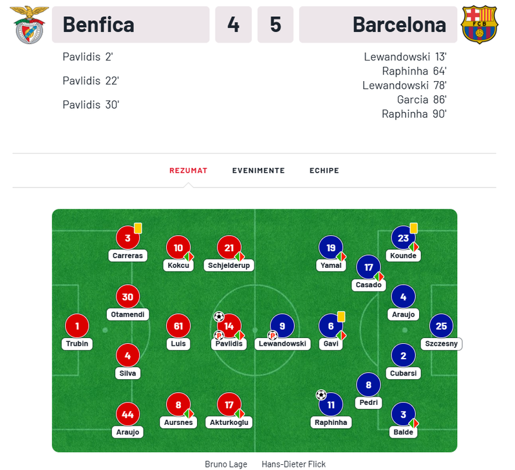Open Lewandowski 13' goal entry
The width and height of the screenshot is (515, 470).
tap(405, 57)
